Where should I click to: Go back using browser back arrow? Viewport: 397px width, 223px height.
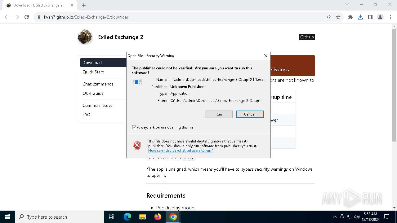7,17
